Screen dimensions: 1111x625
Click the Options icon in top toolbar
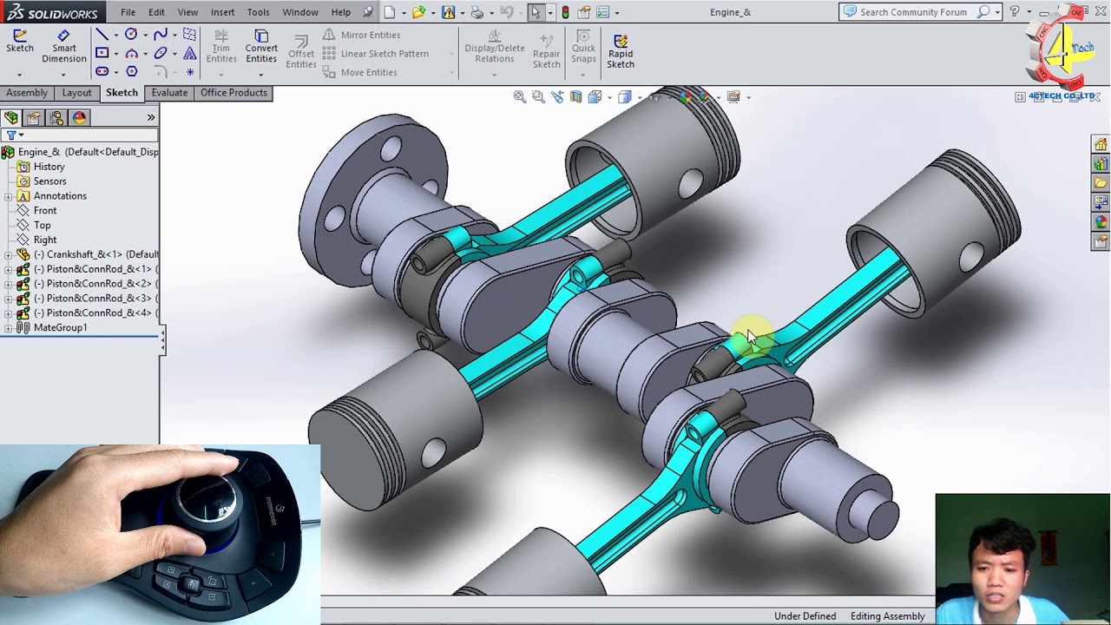(x=603, y=12)
